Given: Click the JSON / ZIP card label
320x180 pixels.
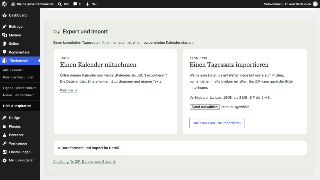Looking at the screenshot, I should tap(198, 58).
